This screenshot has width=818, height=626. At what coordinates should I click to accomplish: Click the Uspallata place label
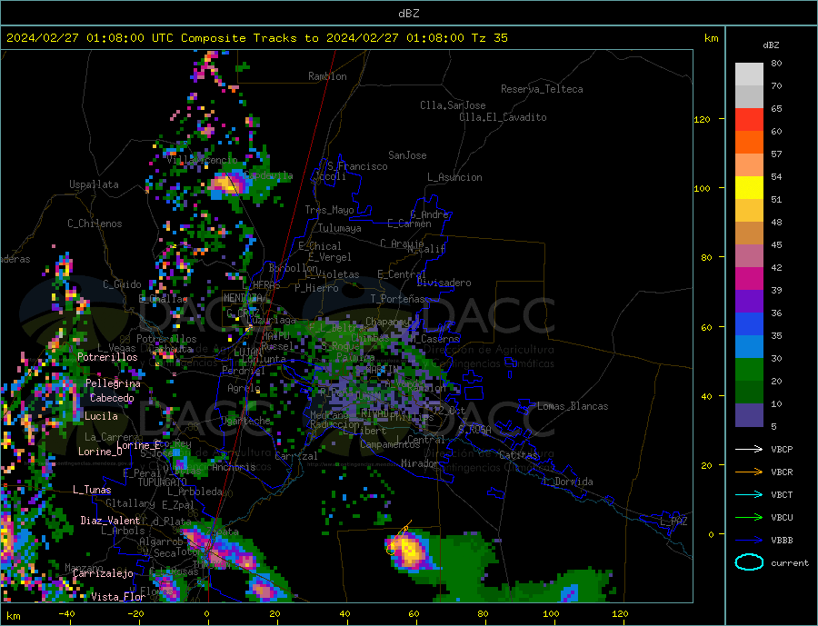coord(94,184)
